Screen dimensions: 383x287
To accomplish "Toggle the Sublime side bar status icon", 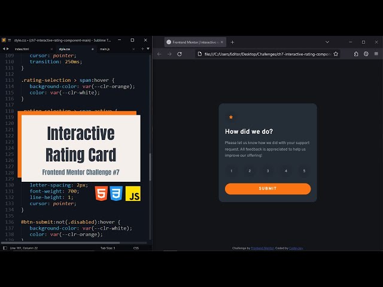I will pos(5,248).
